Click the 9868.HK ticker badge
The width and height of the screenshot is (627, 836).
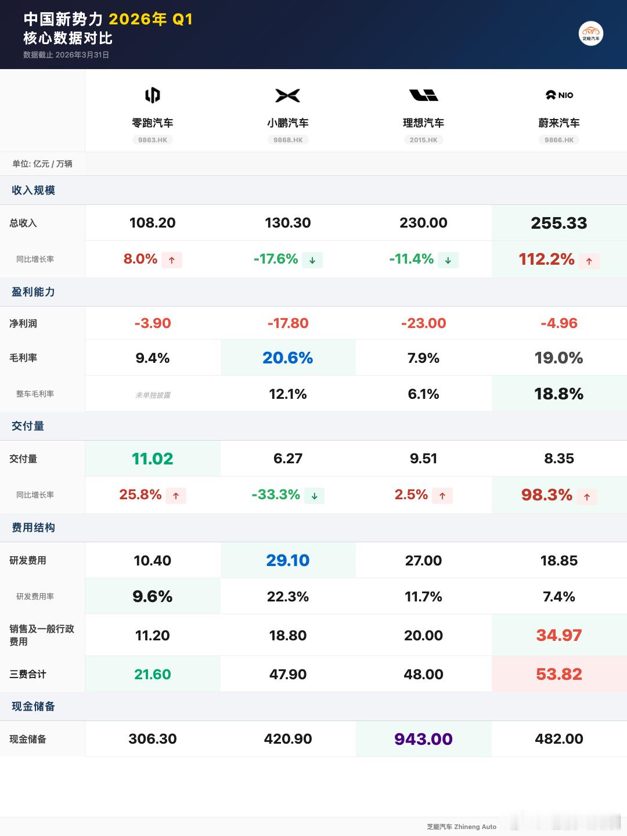[288, 140]
